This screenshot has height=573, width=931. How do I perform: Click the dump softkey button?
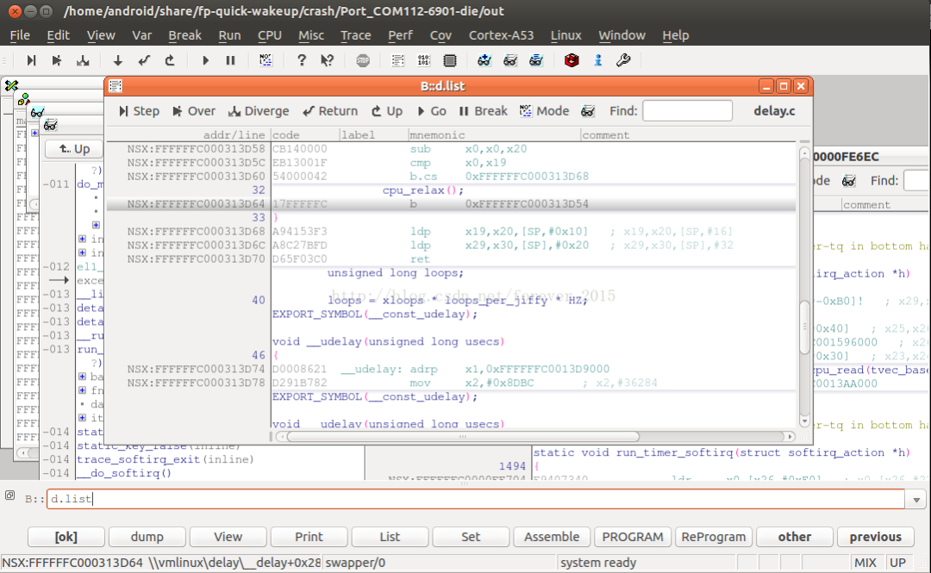point(147,537)
